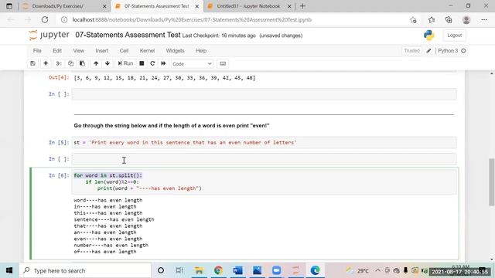495x278 pixels.
Task: Open the Cell menu
Action: pos(124,51)
